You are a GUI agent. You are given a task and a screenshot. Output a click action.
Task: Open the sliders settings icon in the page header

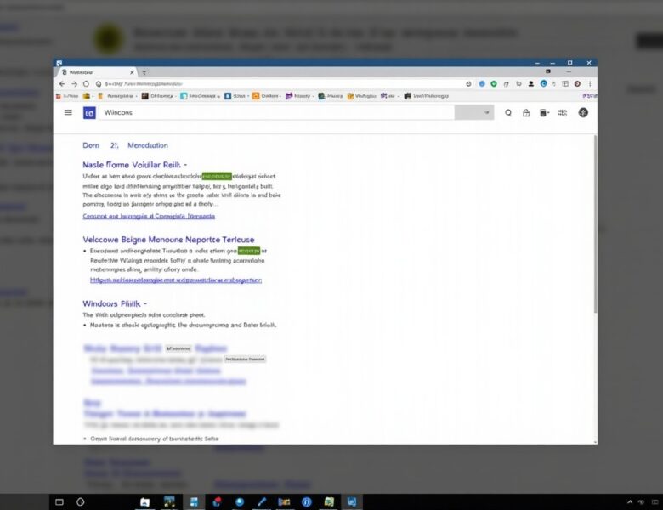click(563, 113)
